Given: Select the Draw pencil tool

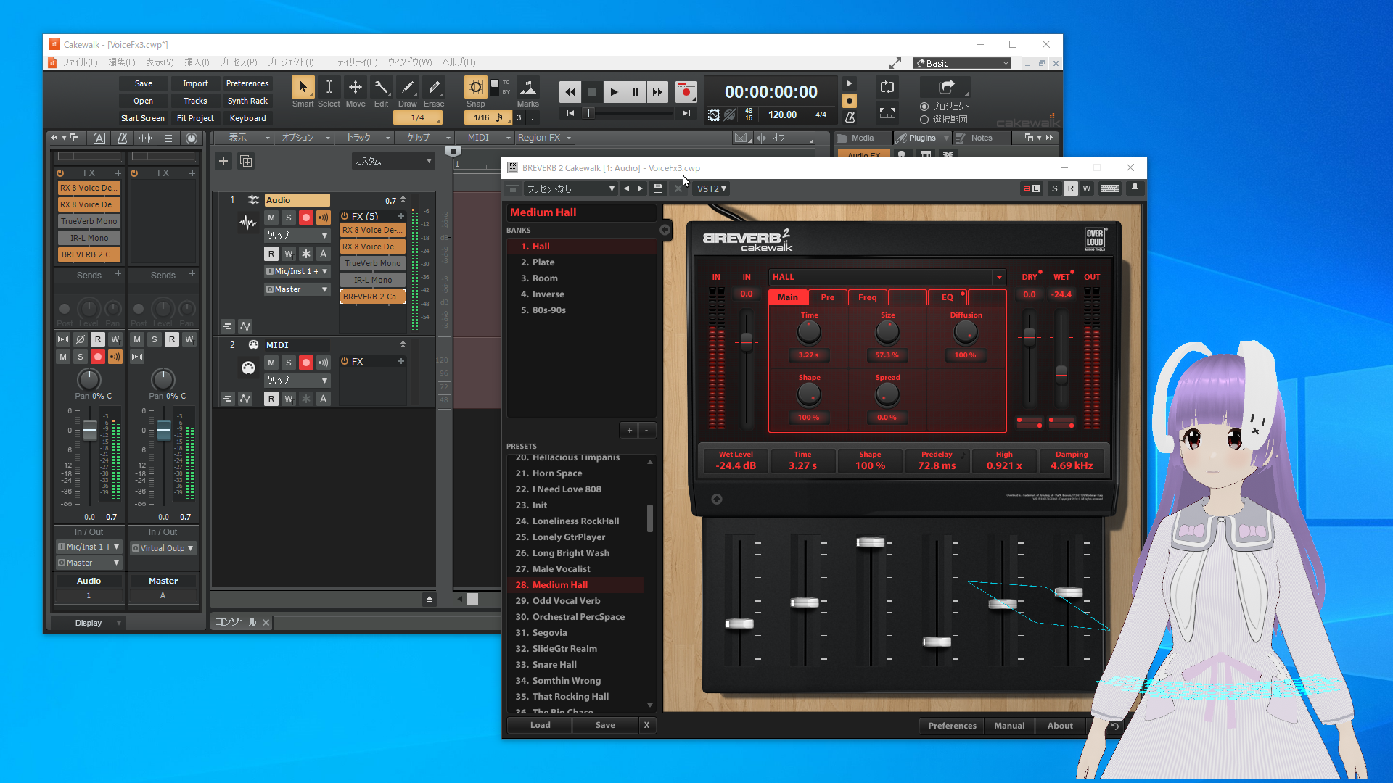Looking at the screenshot, I should (408, 88).
